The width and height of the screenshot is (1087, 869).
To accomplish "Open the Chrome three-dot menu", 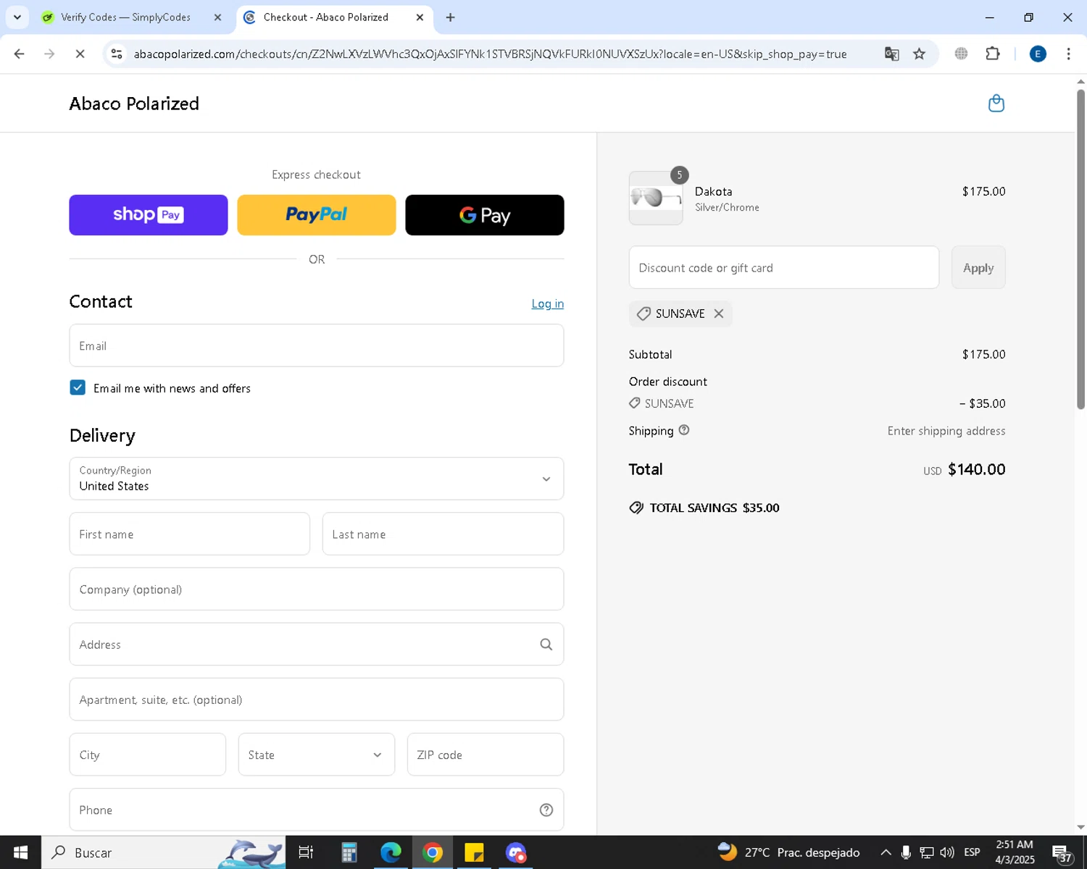I will point(1068,54).
